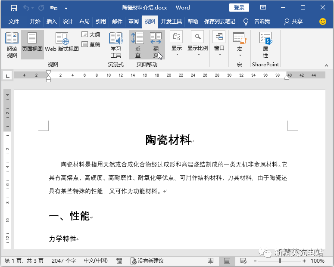The image size is (334, 267).
Task: Click 没有新建议 proofing status
Action: point(147,261)
